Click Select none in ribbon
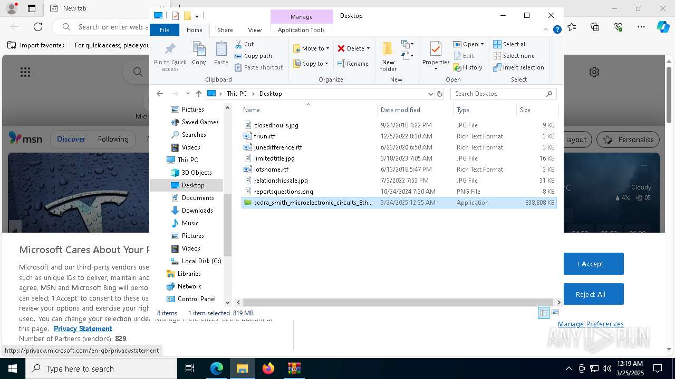This screenshot has height=379, width=675. [x=514, y=56]
